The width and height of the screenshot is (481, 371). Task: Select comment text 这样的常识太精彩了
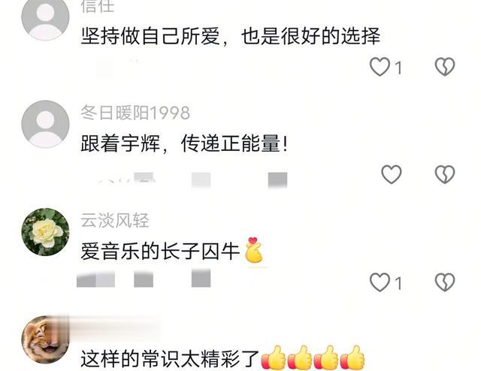coord(170,359)
